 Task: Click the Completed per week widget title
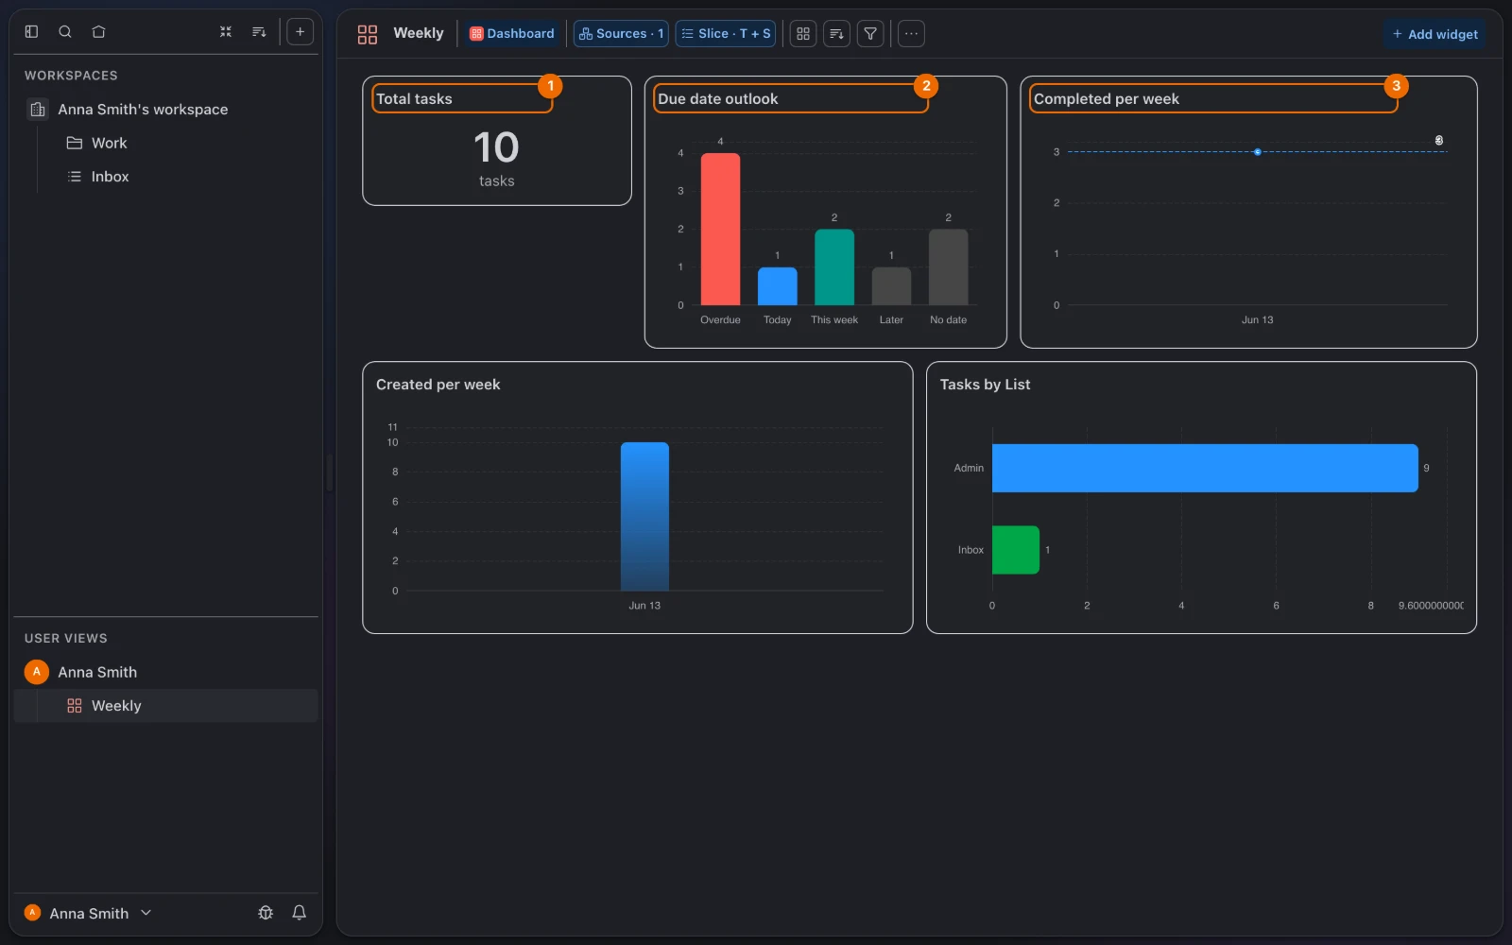pyautogui.click(x=1107, y=98)
